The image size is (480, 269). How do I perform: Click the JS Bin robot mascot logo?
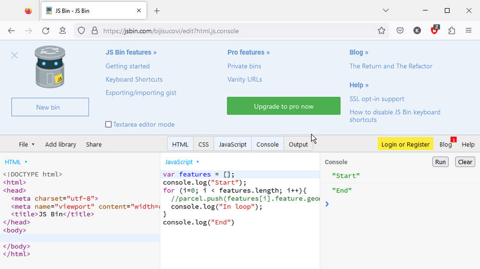point(50,67)
